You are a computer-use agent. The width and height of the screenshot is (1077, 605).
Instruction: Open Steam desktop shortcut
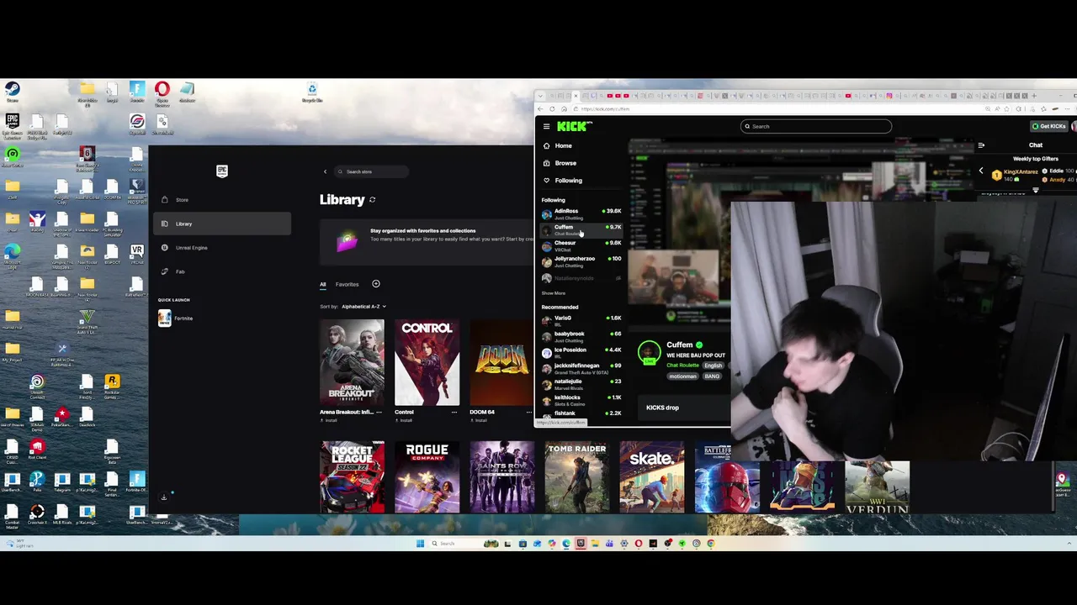coord(12,92)
